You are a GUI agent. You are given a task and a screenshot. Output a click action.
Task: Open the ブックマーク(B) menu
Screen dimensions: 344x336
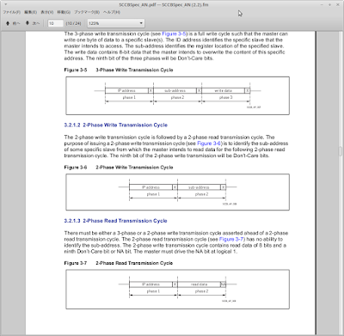coord(87,12)
